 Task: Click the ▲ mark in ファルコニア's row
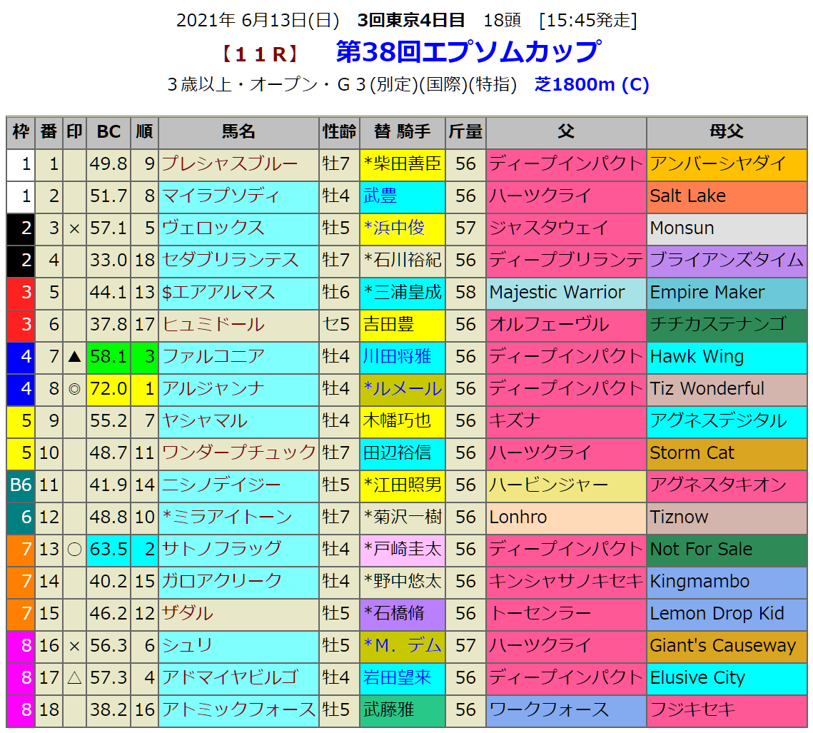(x=74, y=357)
